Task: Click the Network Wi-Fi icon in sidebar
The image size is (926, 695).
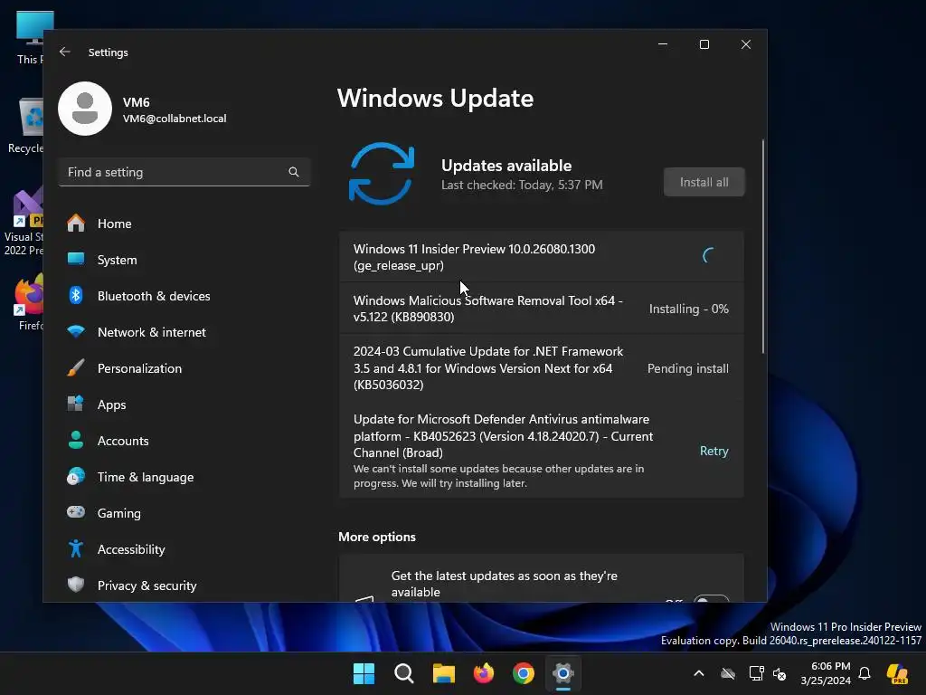Action: pos(76,331)
